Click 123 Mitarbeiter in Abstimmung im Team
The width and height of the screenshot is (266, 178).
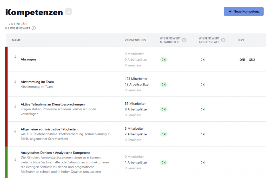tap(136, 79)
